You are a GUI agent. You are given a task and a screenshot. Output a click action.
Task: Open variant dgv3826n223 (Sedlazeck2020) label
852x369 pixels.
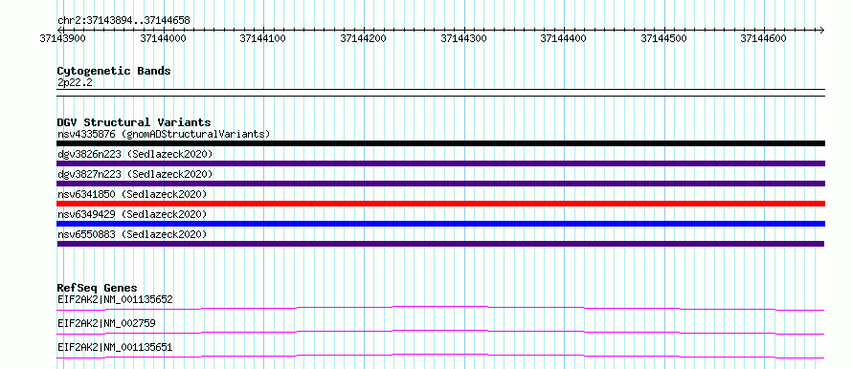pyautogui.click(x=135, y=154)
